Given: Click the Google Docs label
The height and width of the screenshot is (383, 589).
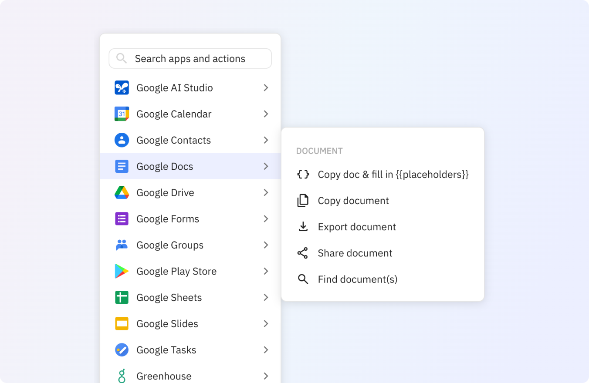Looking at the screenshot, I should click(165, 166).
